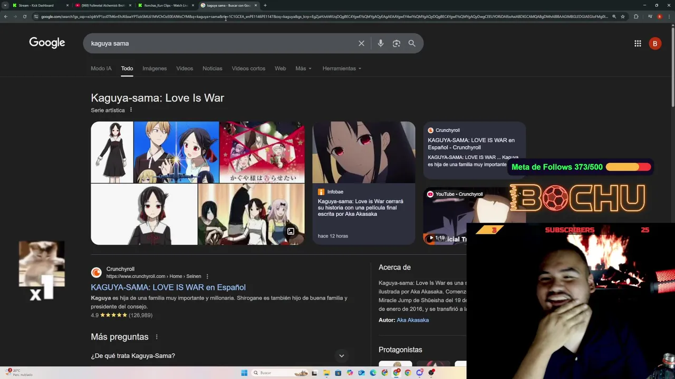Open Task View from the taskbar
The height and width of the screenshot is (379, 675).
[314, 373]
